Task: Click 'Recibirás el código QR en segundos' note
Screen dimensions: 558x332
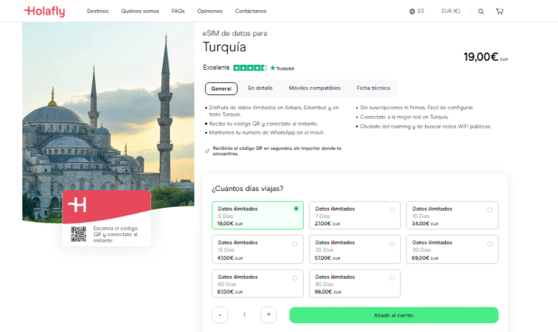Action: point(277,151)
